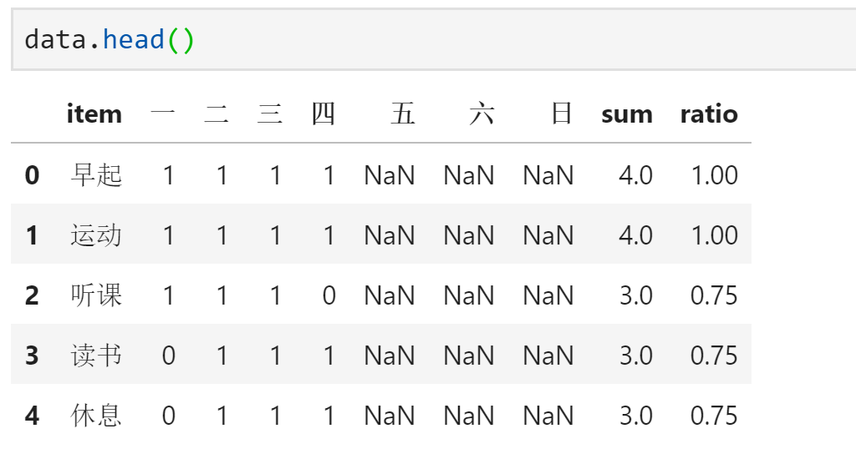Viewport: 856px width, 459px height.
Task: Click the 四 column header
Action: (x=324, y=114)
